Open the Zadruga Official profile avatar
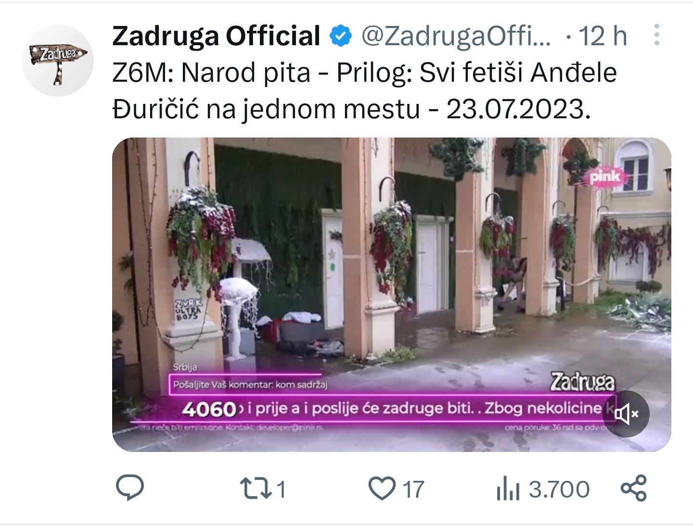The height and width of the screenshot is (526, 693). 58,61
